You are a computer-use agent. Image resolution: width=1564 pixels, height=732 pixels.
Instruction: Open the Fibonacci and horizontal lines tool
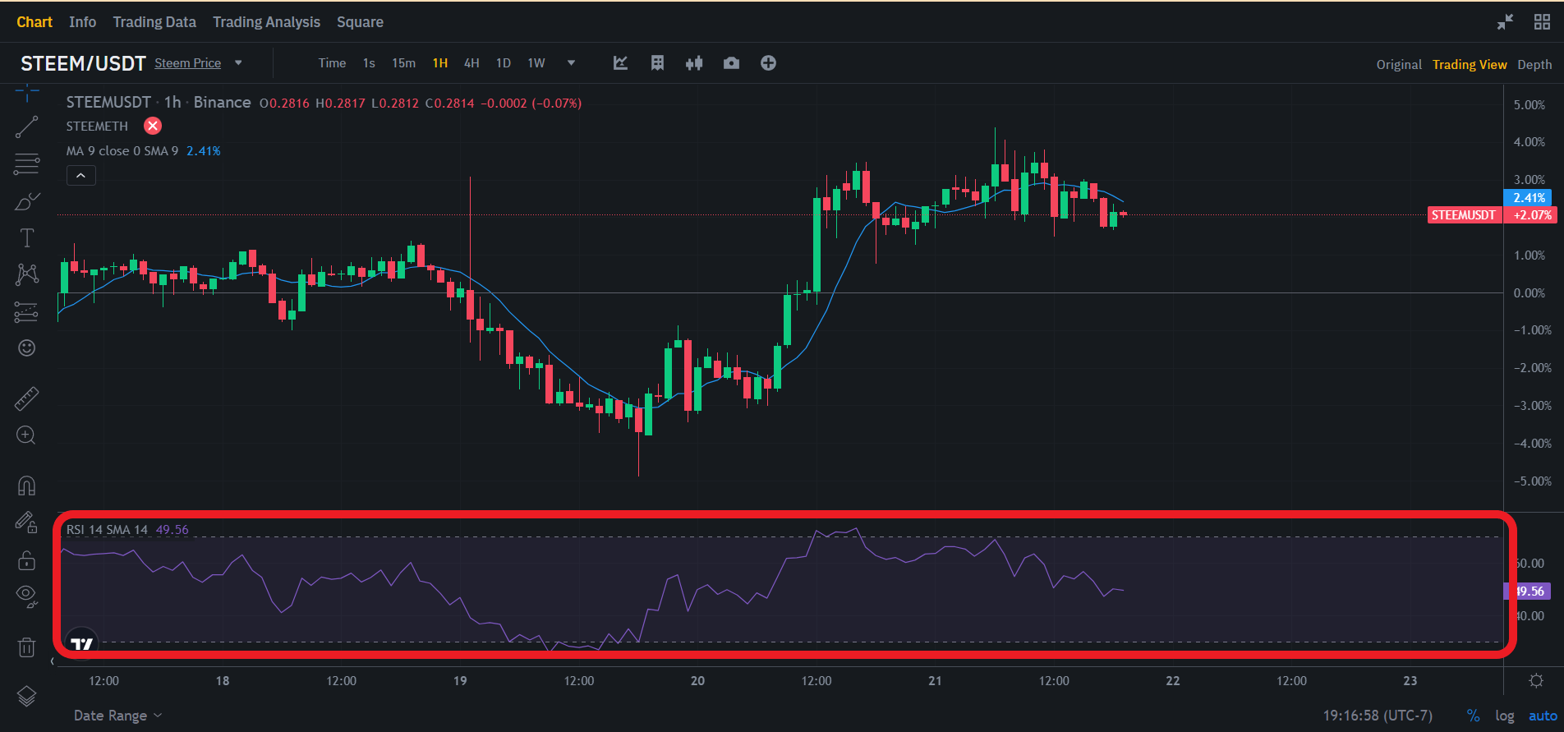26,164
